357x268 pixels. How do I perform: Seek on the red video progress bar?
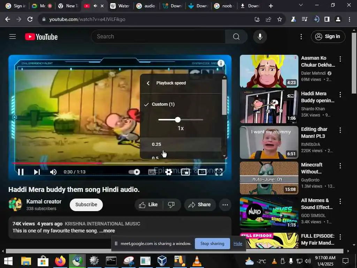(58, 163)
